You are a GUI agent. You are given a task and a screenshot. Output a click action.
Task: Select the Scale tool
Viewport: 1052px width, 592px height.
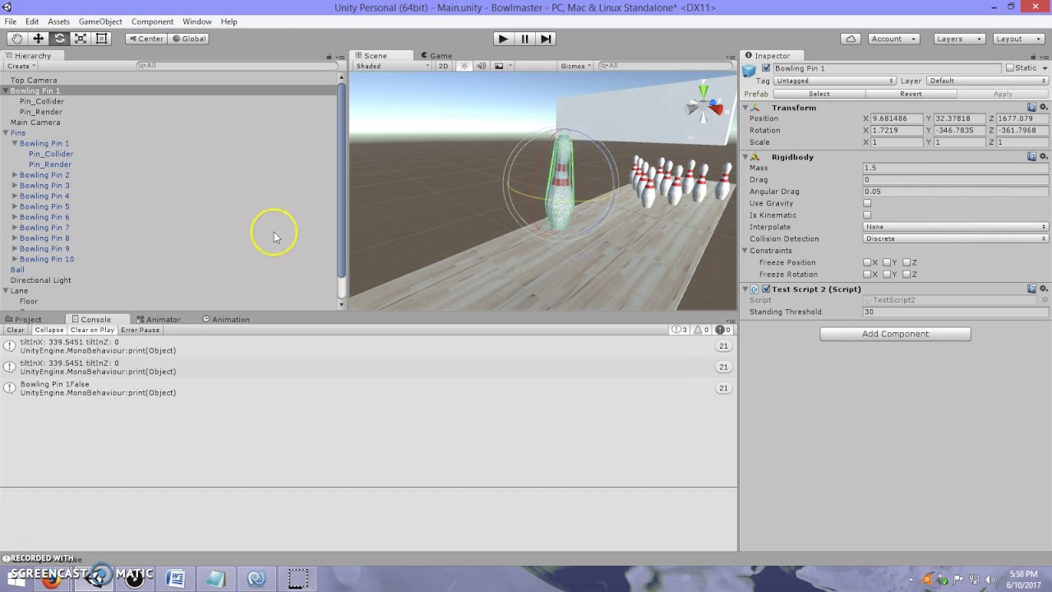tap(81, 39)
